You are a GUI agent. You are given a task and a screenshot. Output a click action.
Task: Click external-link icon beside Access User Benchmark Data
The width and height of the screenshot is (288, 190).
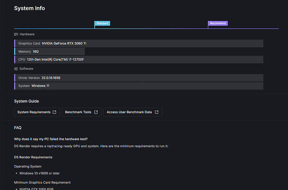[x=156, y=112]
